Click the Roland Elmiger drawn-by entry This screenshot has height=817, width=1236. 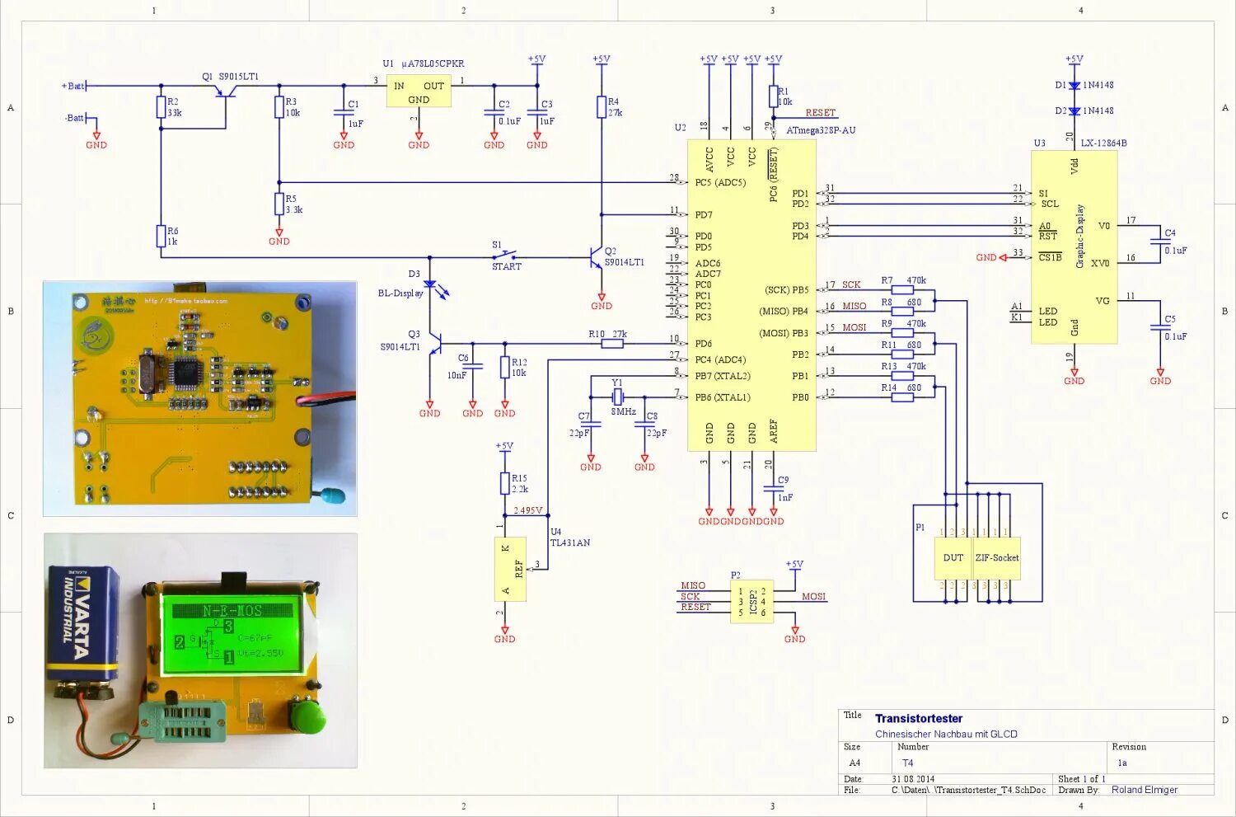coord(1144,789)
